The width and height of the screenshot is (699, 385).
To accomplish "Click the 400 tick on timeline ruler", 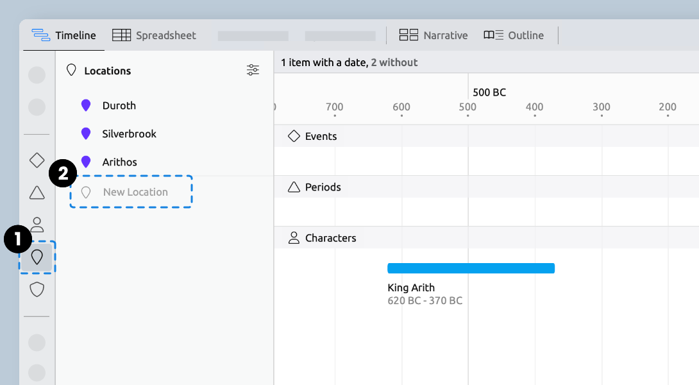I will pyautogui.click(x=534, y=107).
